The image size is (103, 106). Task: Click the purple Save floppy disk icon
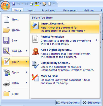(6, 40)
